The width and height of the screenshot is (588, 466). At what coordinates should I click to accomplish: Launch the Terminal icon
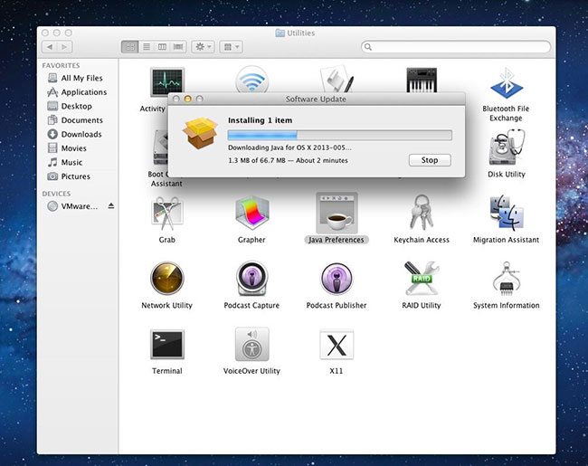pos(166,344)
